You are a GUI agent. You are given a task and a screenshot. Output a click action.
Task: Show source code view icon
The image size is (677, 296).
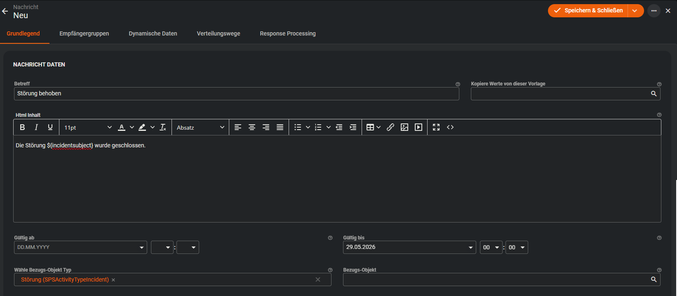pos(450,127)
